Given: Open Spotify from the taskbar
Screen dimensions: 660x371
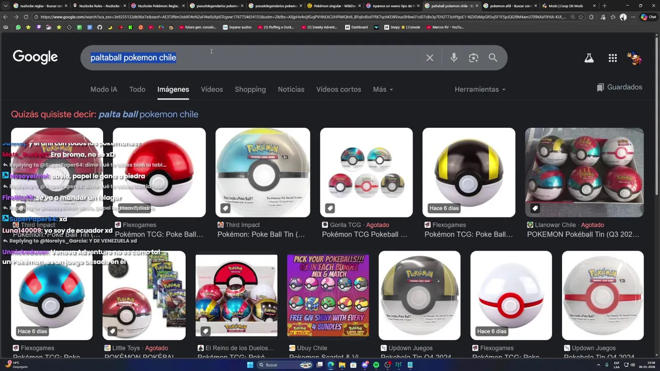Looking at the screenshot, I should point(376,365).
